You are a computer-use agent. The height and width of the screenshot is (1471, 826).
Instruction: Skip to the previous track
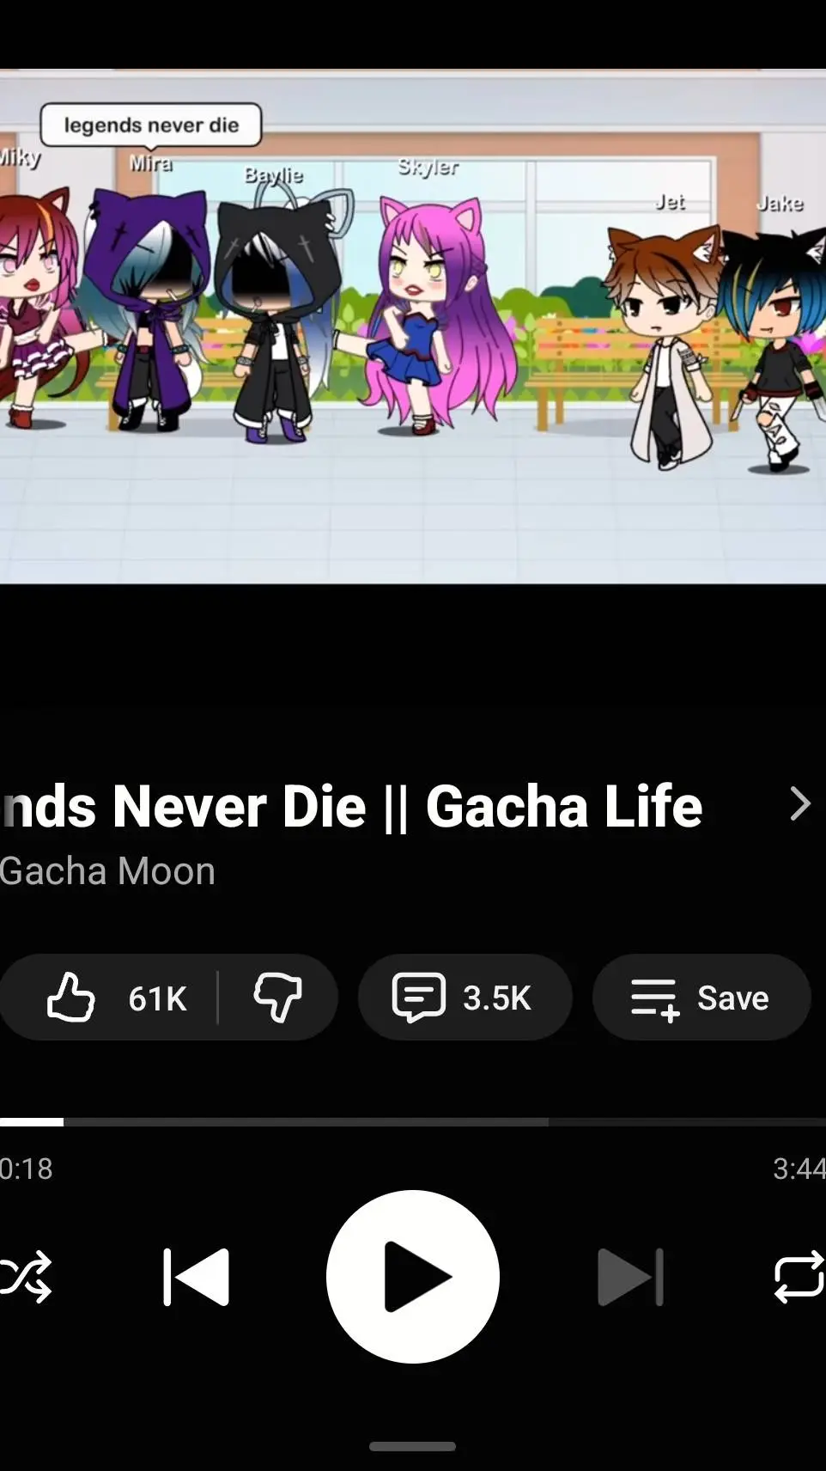pos(197,1277)
